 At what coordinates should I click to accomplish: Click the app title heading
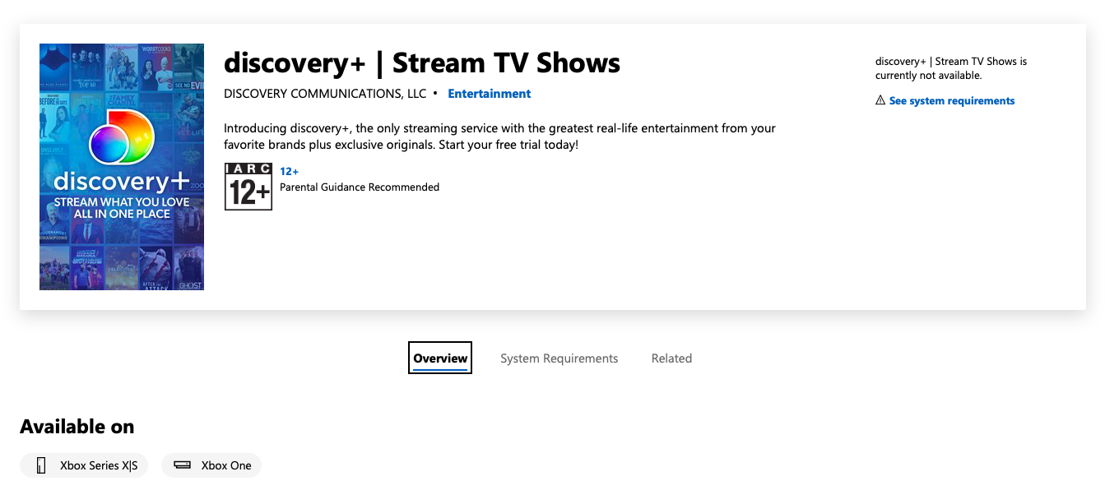tap(421, 62)
